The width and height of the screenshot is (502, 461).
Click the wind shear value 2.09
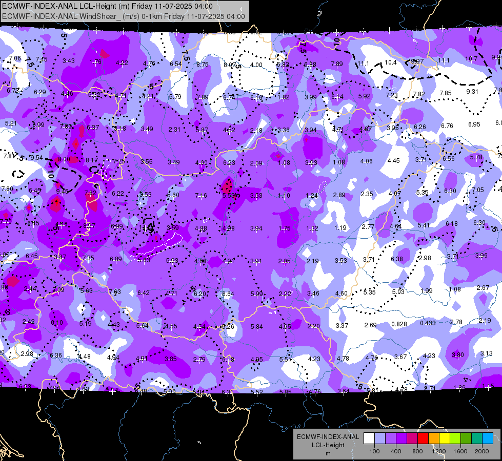tap(256, 163)
